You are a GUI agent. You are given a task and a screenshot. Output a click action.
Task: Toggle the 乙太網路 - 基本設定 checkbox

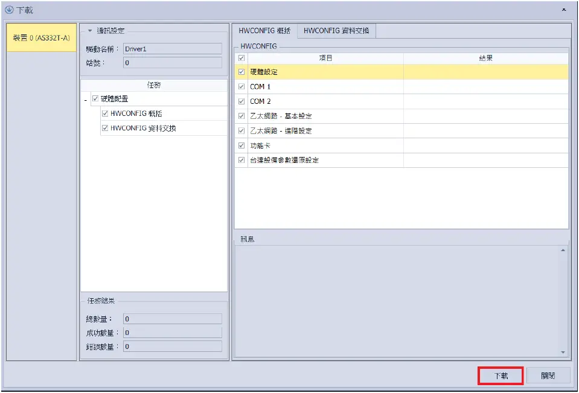pyautogui.click(x=242, y=116)
